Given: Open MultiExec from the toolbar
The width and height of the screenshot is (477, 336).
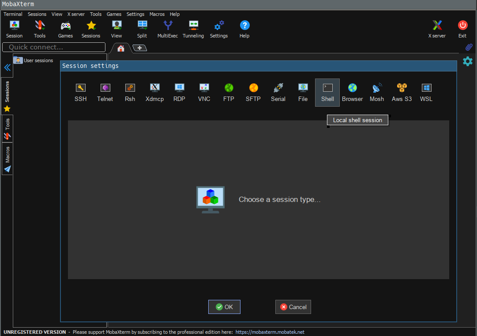Looking at the screenshot, I should point(168,29).
